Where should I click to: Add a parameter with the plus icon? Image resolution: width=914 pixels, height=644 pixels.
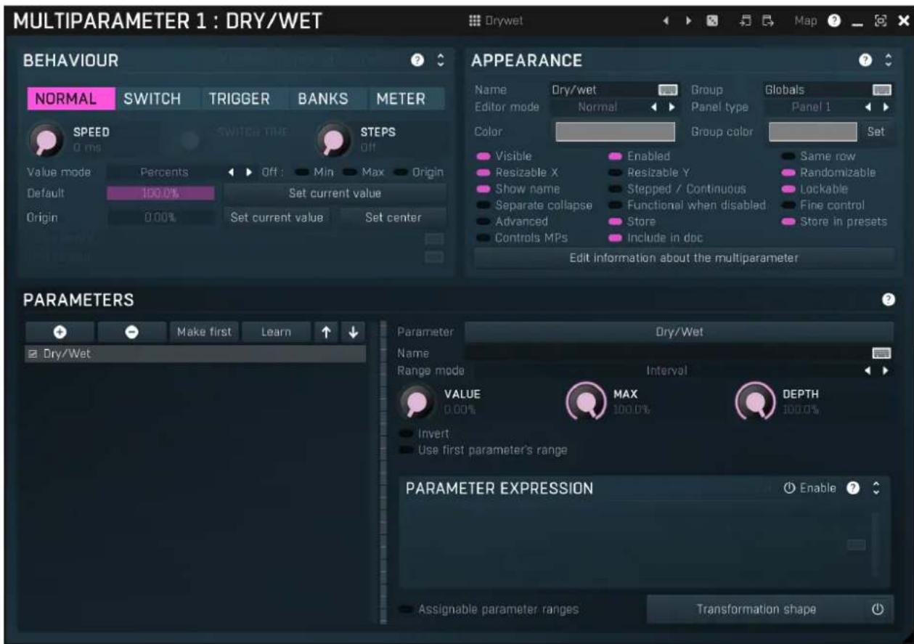point(60,332)
